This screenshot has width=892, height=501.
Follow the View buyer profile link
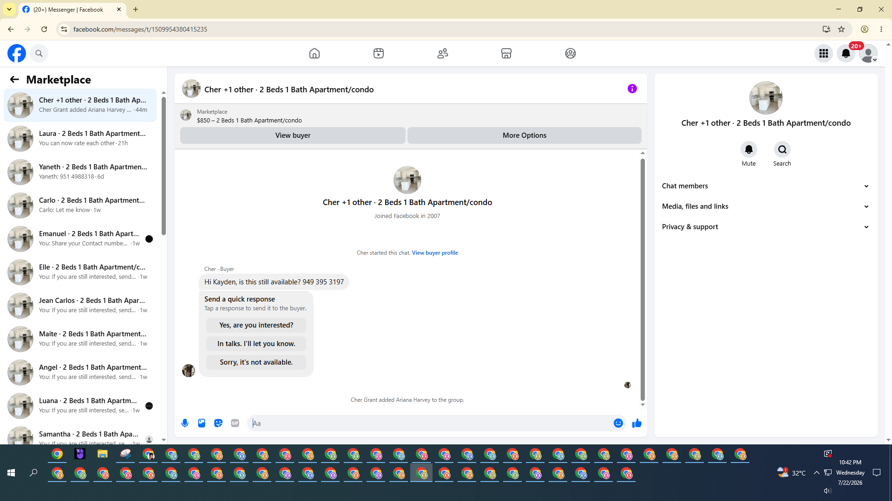[x=435, y=253]
